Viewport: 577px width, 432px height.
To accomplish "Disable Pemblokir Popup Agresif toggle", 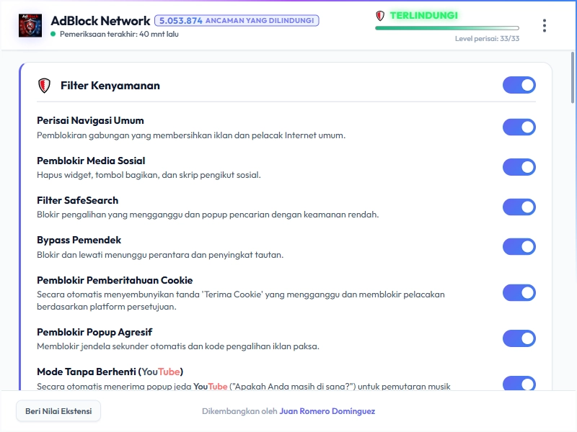I will pyautogui.click(x=519, y=338).
